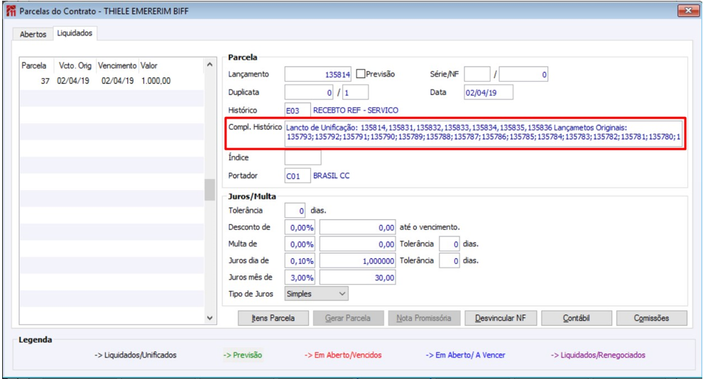Click the application icon in title bar
This screenshot has width=703, height=379.
(x=11, y=11)
